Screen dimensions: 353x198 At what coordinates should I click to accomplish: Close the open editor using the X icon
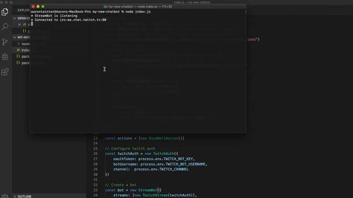coord(19,24)
